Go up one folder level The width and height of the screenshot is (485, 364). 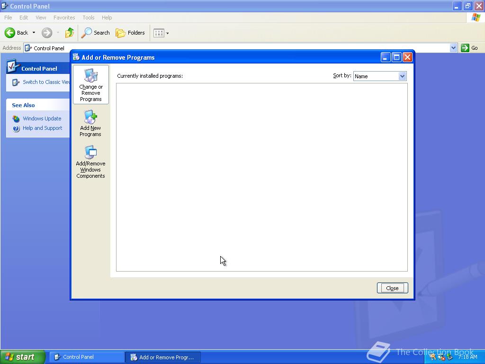(x=70, y=33)
